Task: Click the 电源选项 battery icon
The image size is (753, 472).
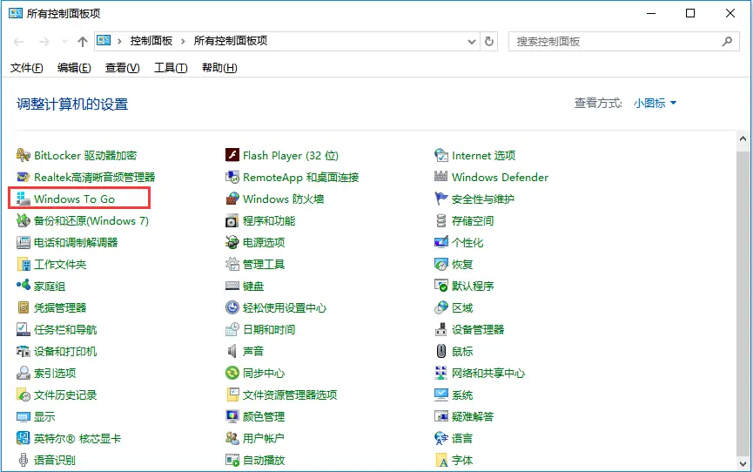Action: pyautogui.click(x=232, y=243)
